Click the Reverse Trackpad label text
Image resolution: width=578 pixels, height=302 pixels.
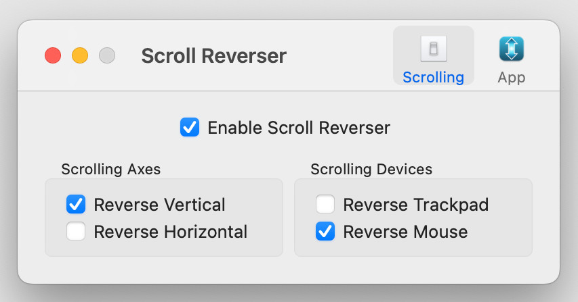(x=416, y=205)
